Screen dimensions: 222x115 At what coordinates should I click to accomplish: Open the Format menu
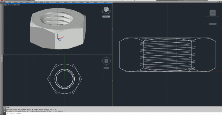(x=31, y=2)
